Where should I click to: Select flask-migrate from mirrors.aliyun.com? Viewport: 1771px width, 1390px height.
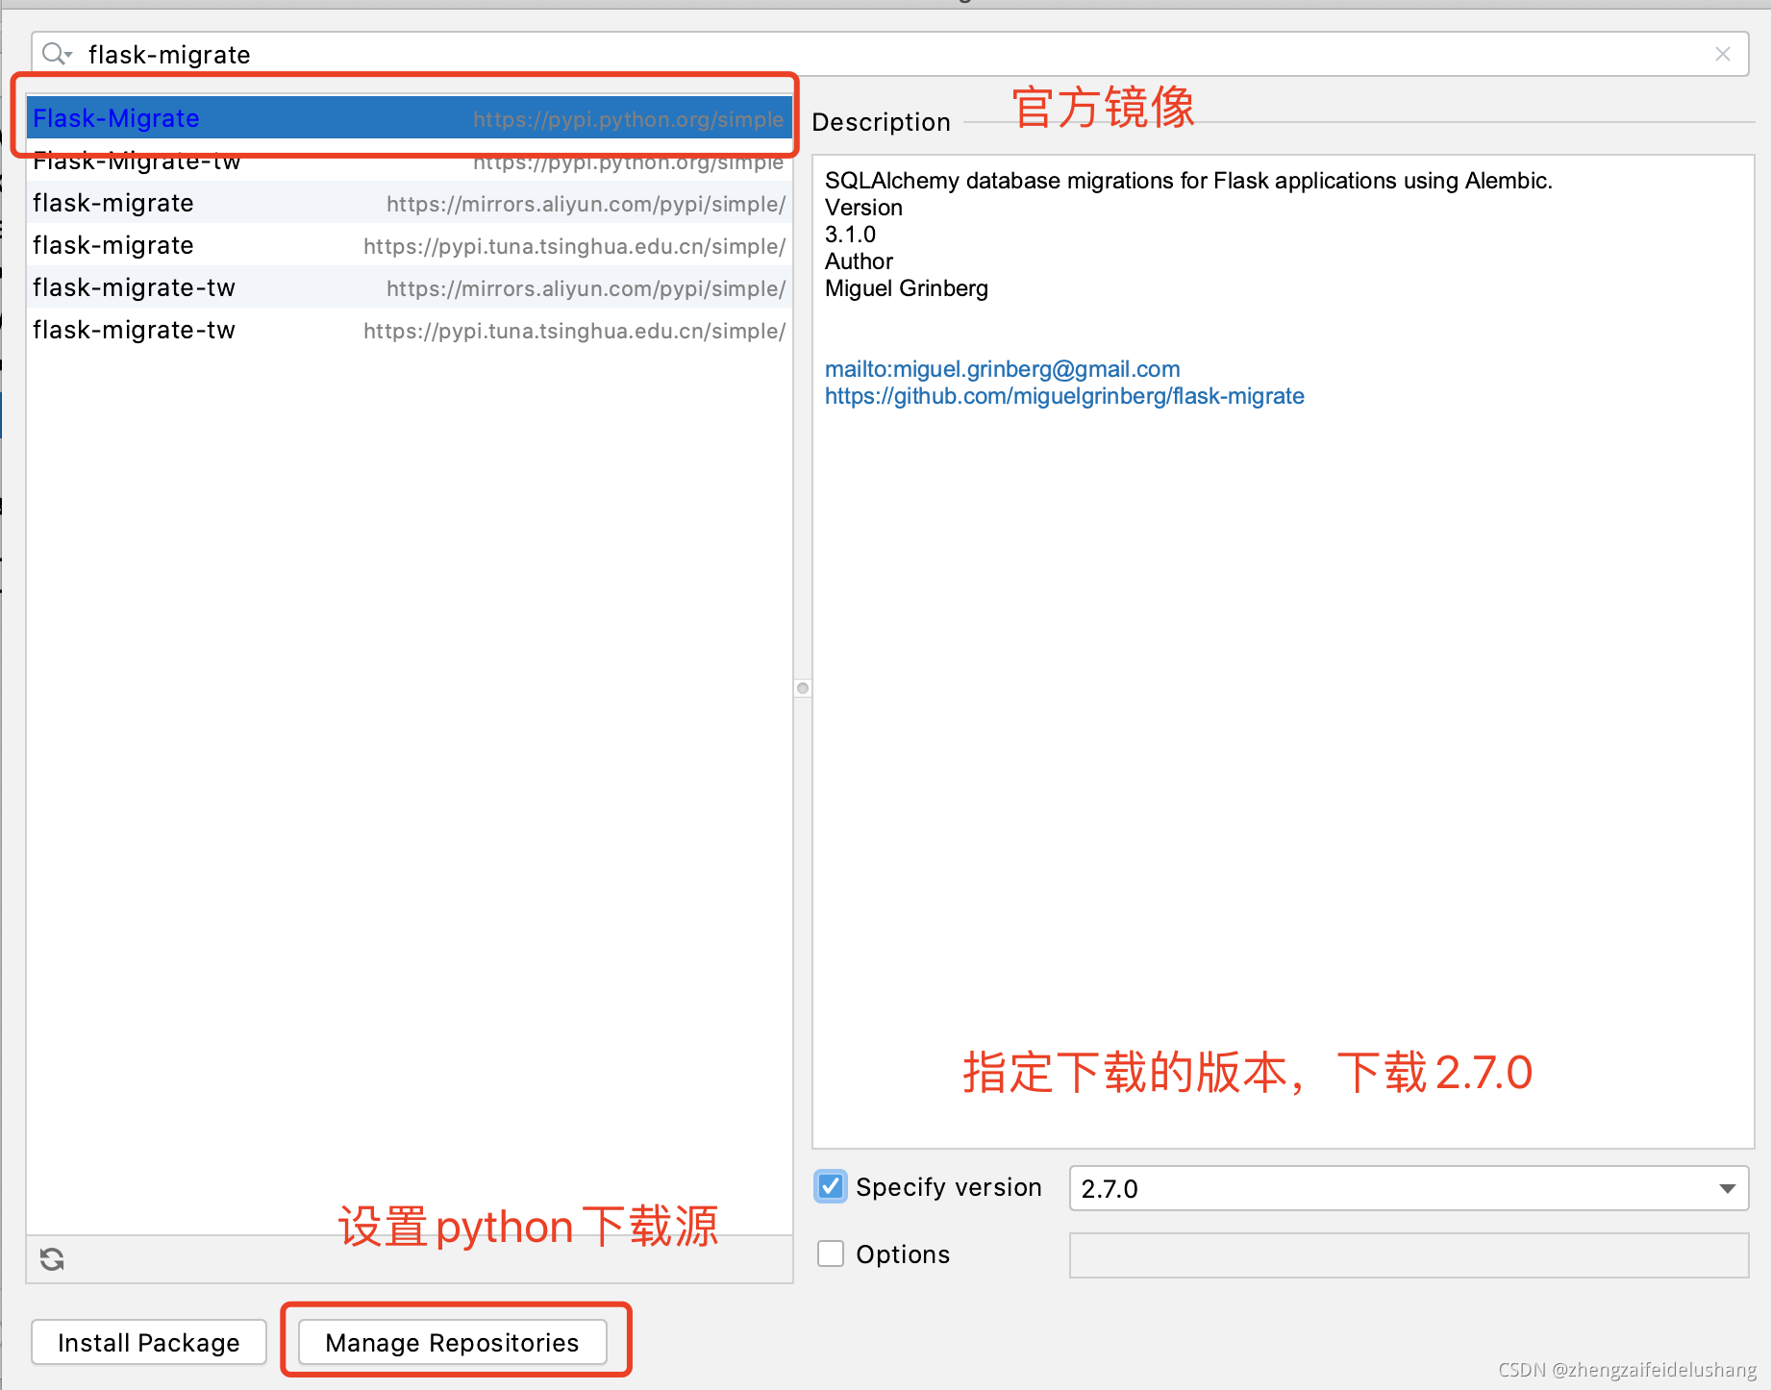pyautogui.click(x=409, y=203)
